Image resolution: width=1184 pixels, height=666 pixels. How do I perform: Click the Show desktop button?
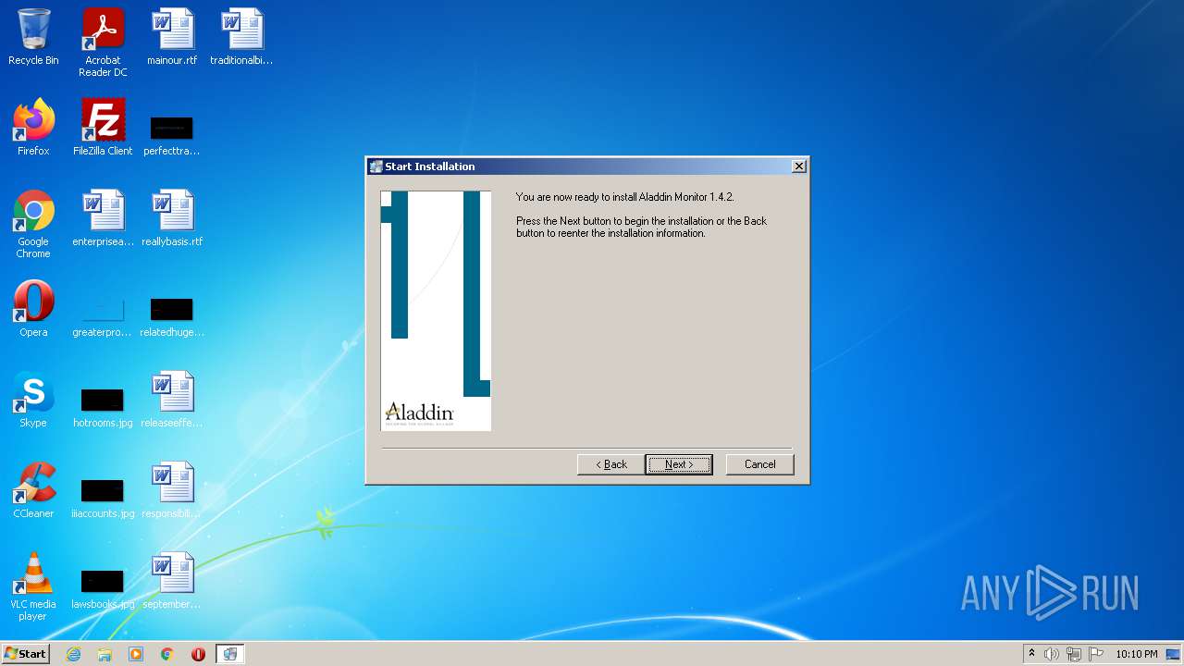click(1175, 654)
